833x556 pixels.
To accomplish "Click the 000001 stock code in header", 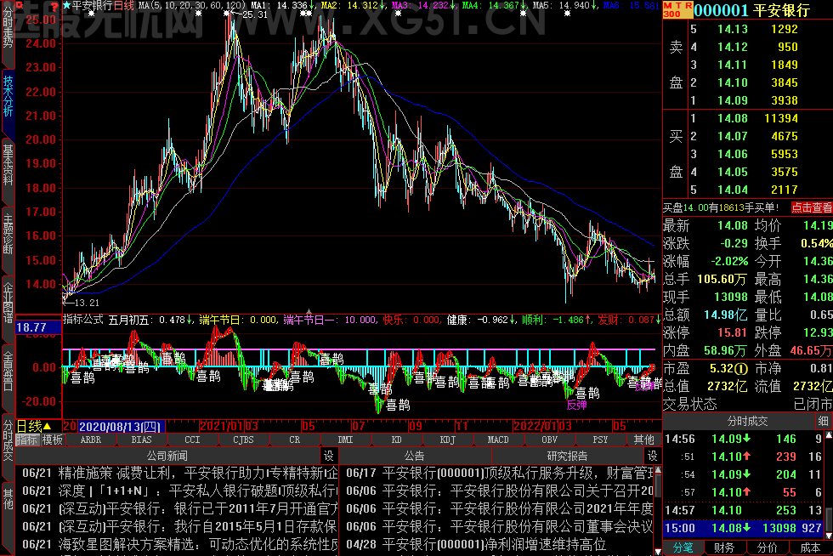I will (721, 10).
